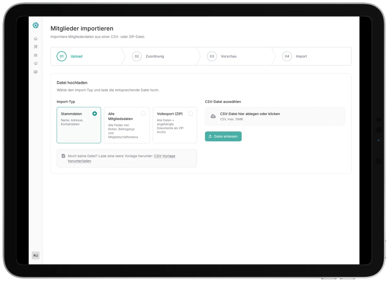The width and height of the screenshot is (388, 281).
Task: Open the members icon in the sidebar
Action: pos(36,55)
